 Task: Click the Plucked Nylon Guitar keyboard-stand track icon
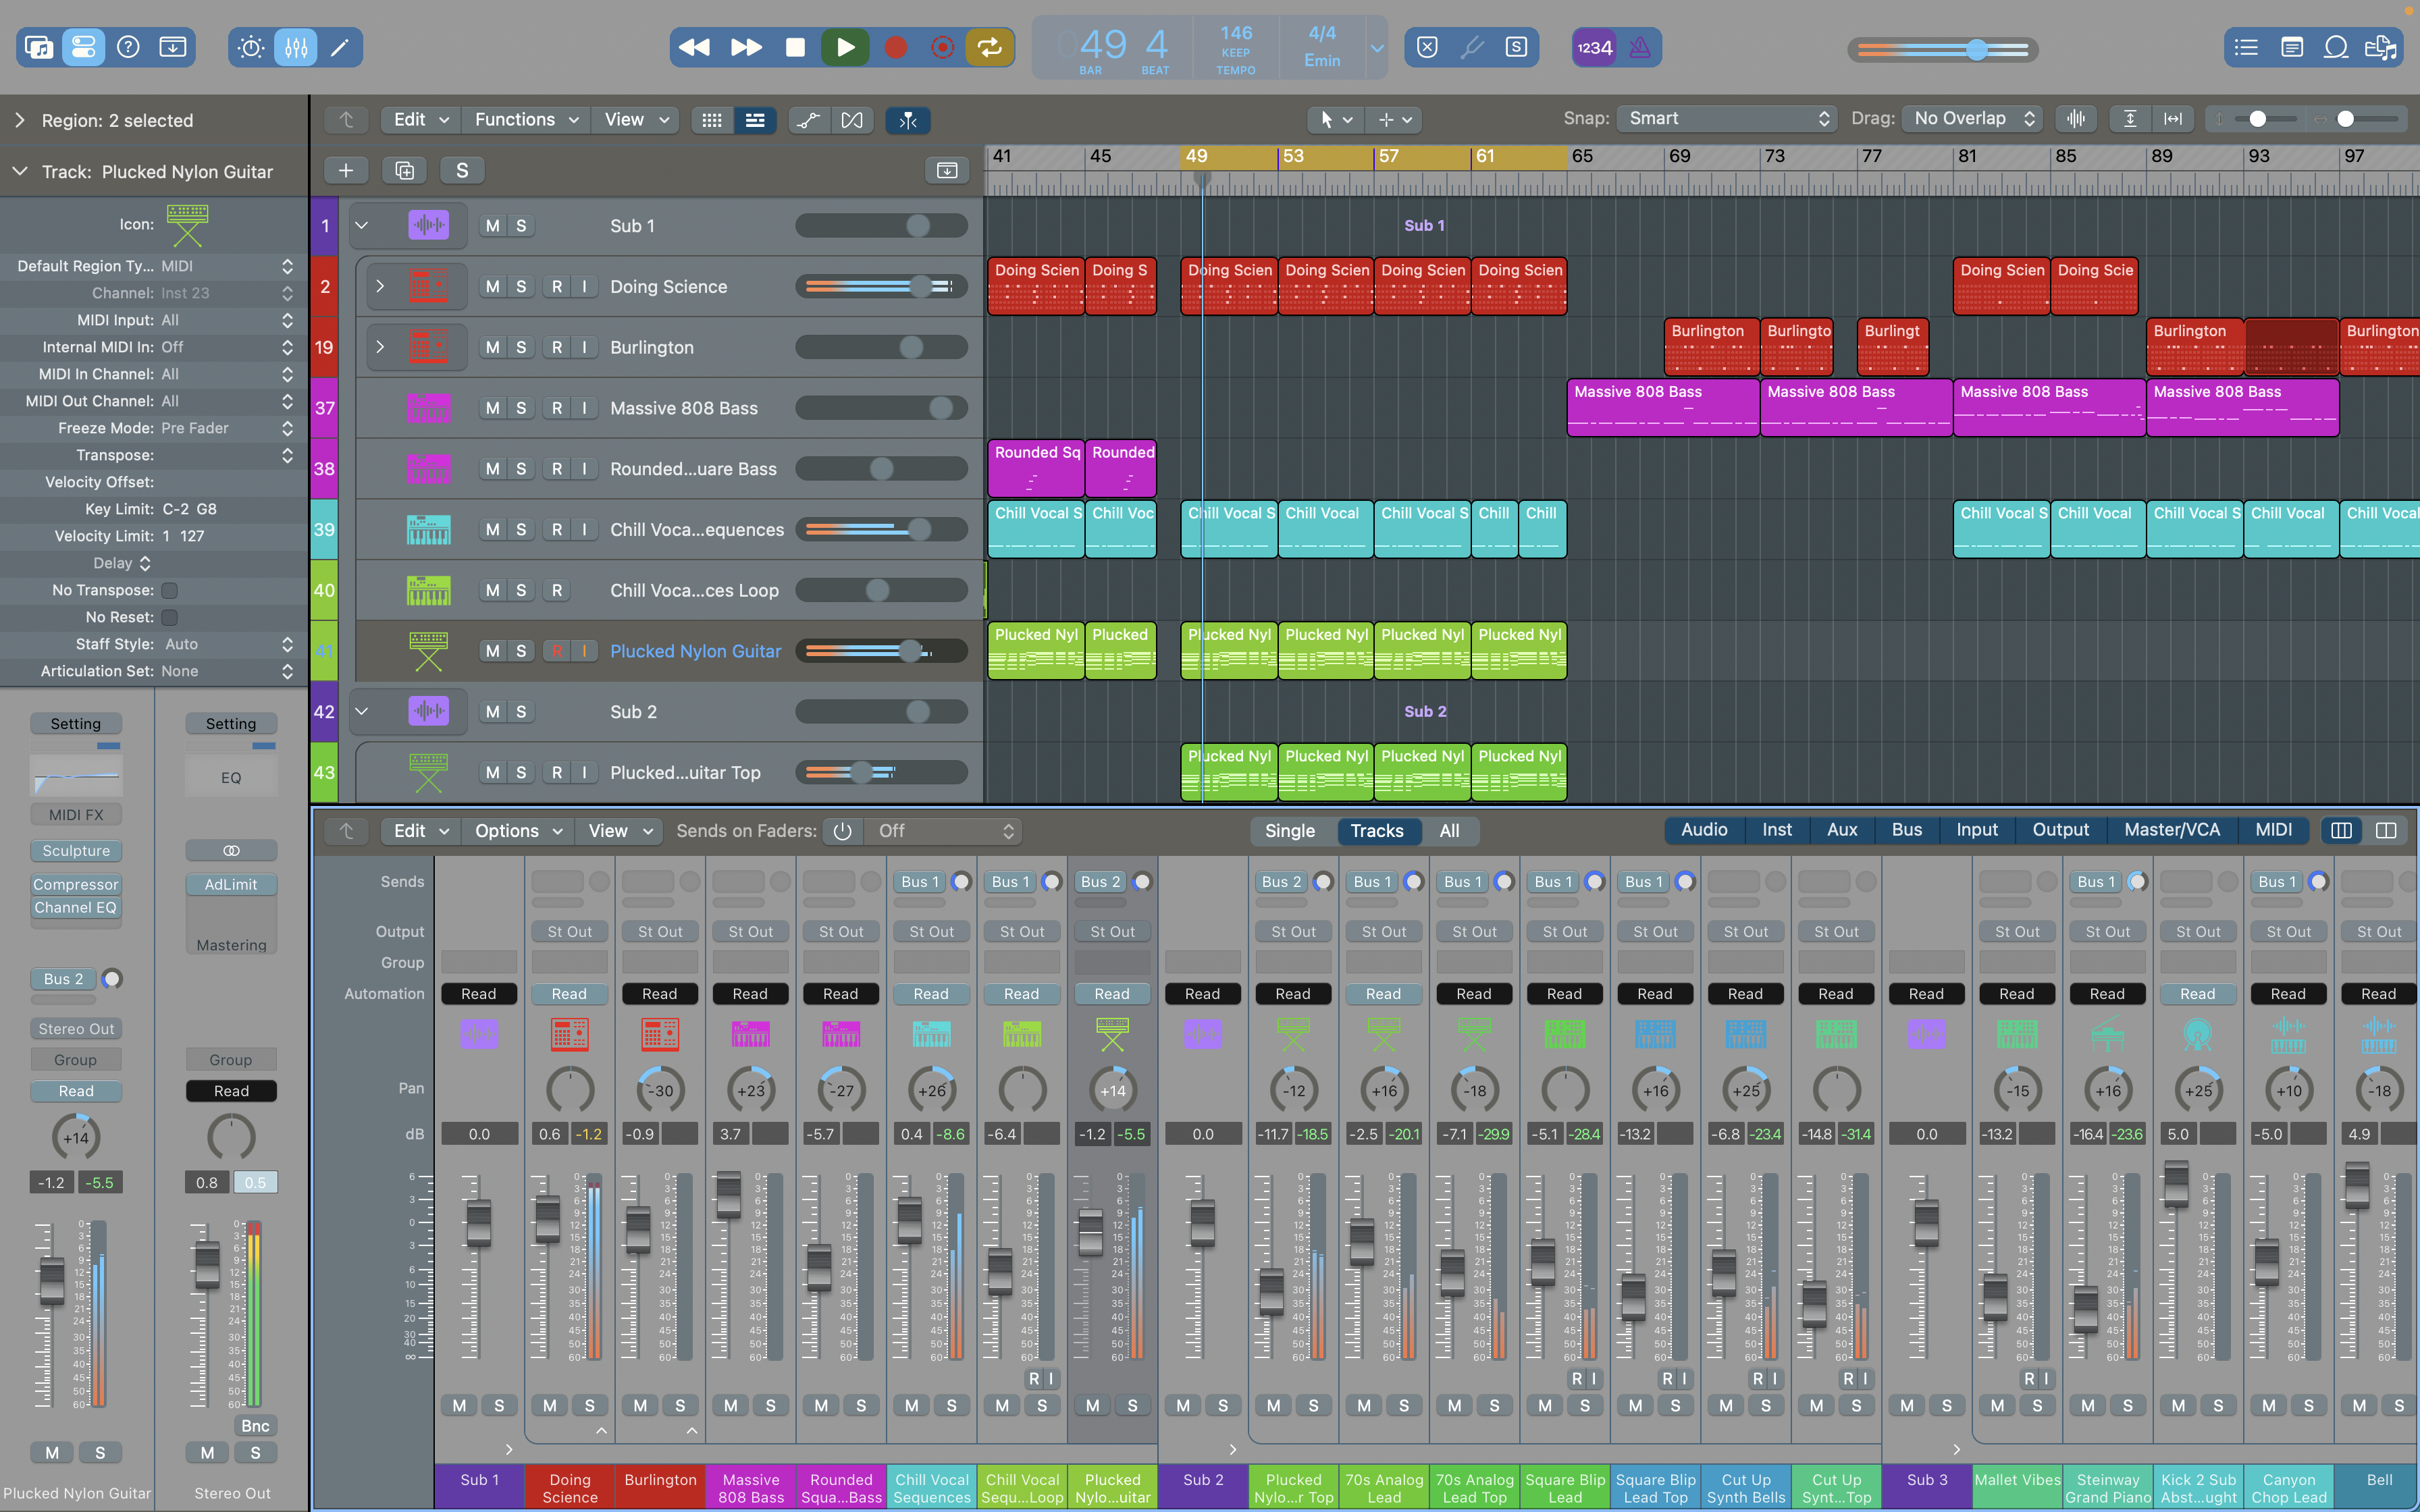pos(428,651)
